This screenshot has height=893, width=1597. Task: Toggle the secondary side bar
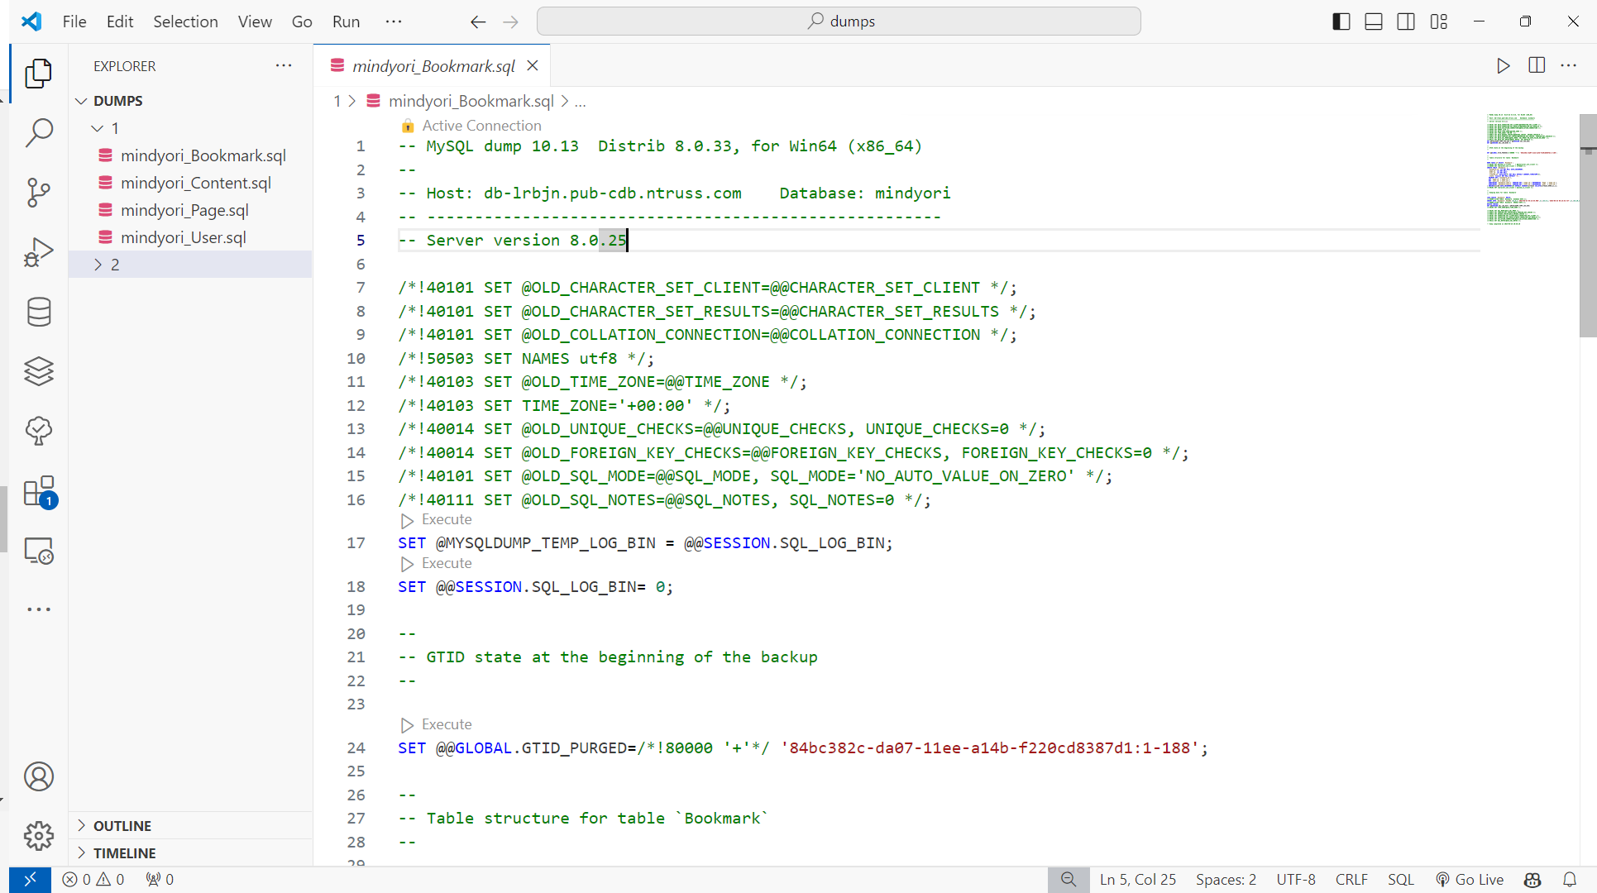tap(1406, 21)
